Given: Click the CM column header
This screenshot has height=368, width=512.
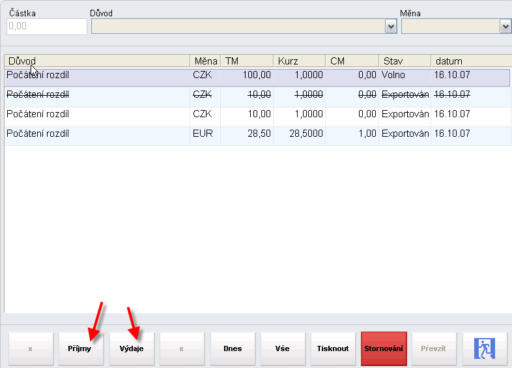Looking at the screenshot, I should 352,61.
